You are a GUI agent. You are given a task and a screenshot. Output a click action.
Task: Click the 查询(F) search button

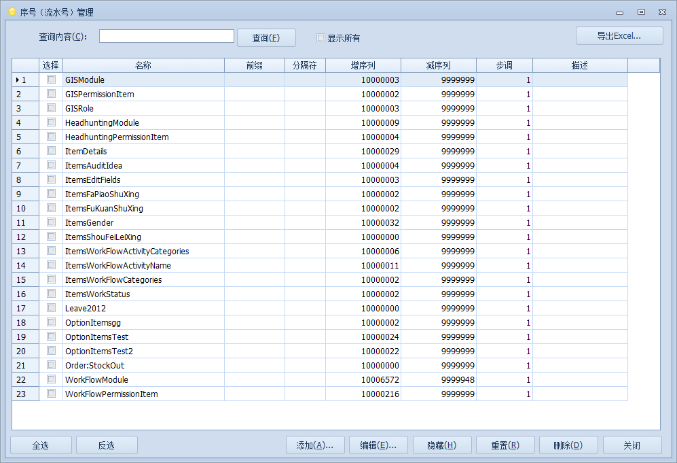(266, 37)
